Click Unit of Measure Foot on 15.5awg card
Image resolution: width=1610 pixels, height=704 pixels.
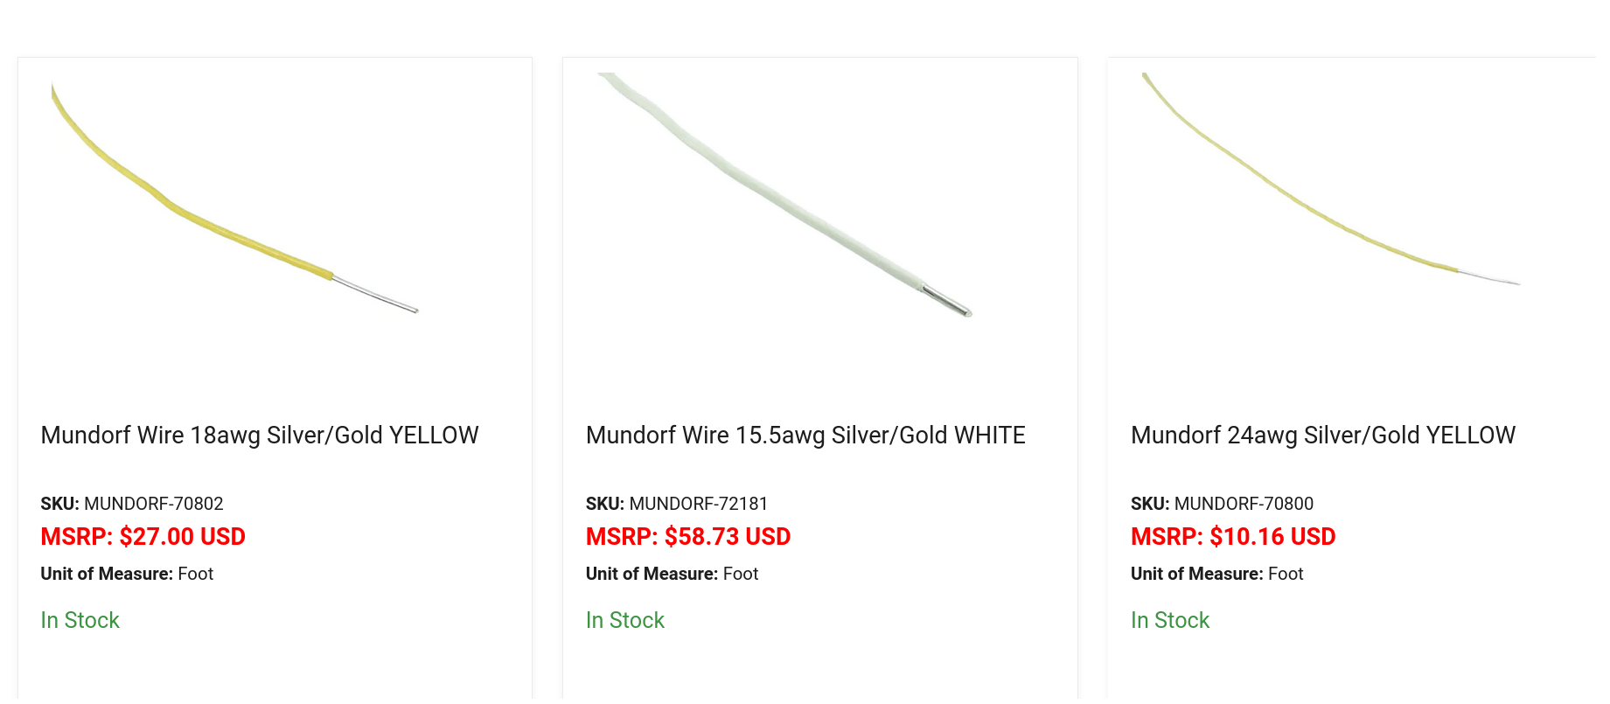(672, 574)
